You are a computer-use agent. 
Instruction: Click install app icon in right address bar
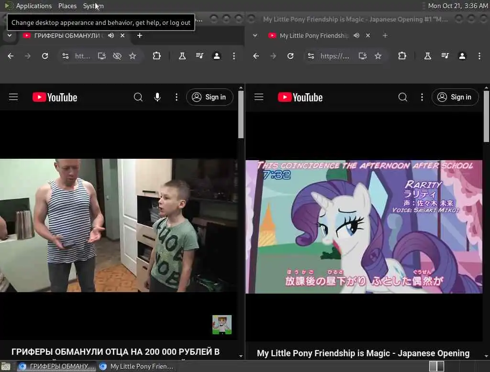[363, 56]
